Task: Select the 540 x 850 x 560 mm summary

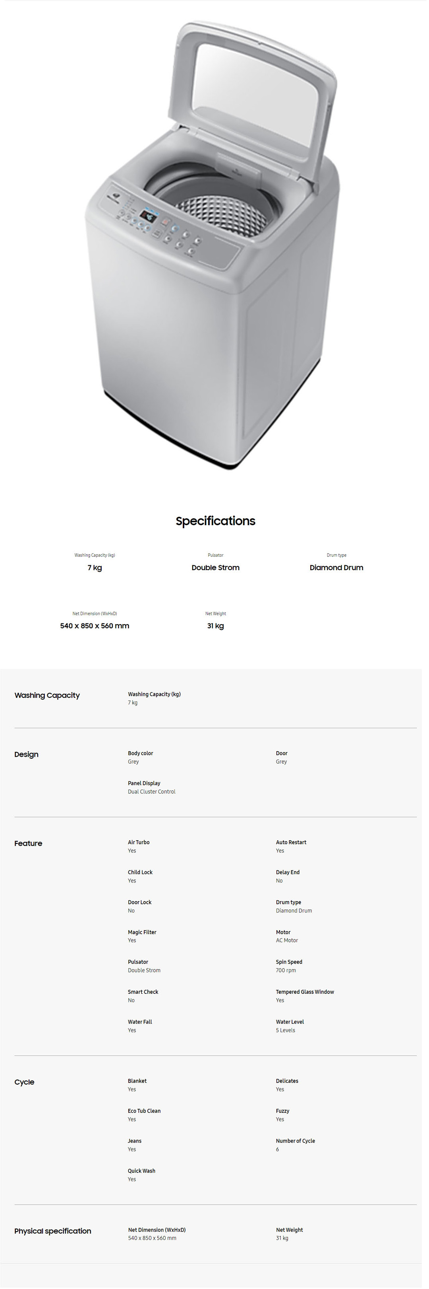Action: tap(95, 625)
